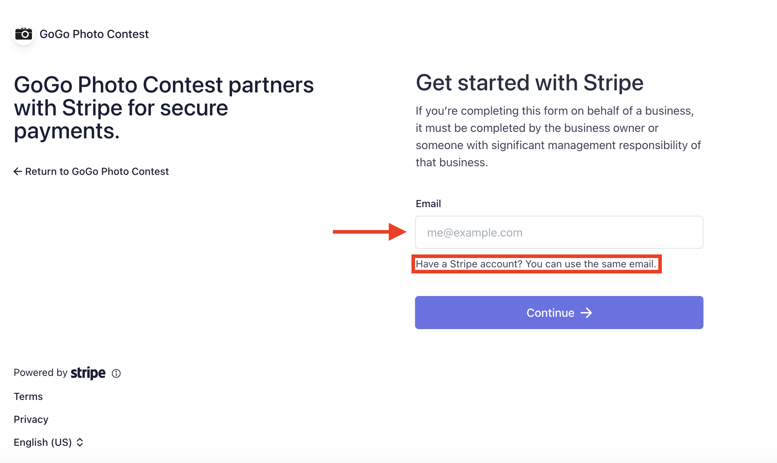Click the Stripe wordmark logo
Screen dimensions: 777x463
pyautogui.click(x=88, y=373)
